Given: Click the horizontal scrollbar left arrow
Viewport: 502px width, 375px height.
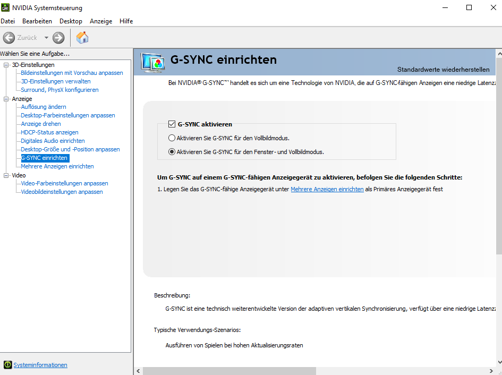Looking at the screenshot, I should (138, 371).
